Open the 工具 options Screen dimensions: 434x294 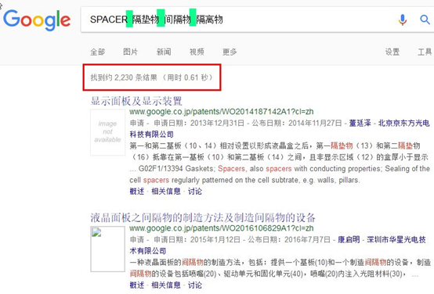425,52
